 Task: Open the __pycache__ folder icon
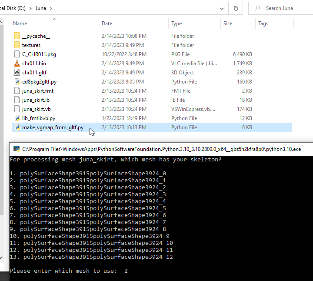coord(17,36)
